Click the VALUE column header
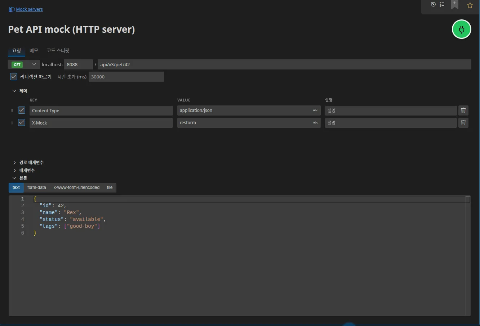Screen dimensions: 480x326 (x=184, y=100)
